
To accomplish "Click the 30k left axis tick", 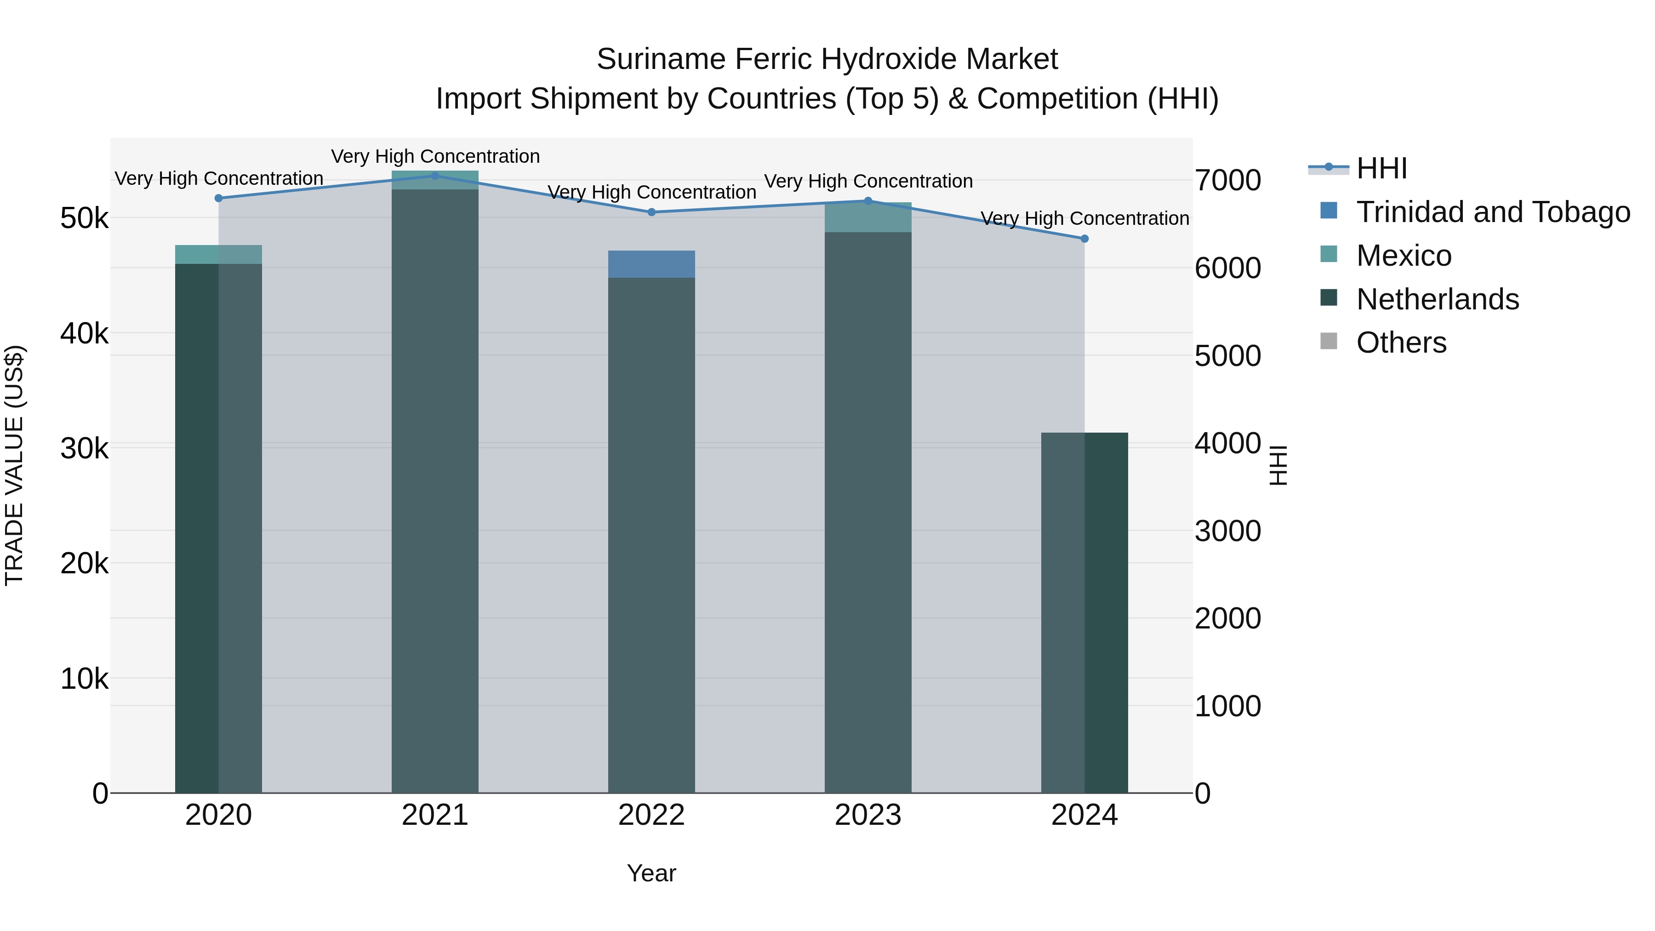I will point(84,448).
